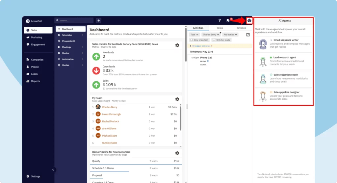The width and height of the screenshot is (337, 183).
Task: Choose the Sales pipeline designer agent
Action: tap(284, 96)
